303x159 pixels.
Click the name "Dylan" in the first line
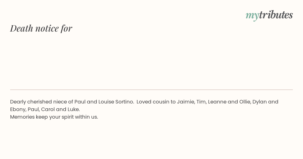click(260, 102)
